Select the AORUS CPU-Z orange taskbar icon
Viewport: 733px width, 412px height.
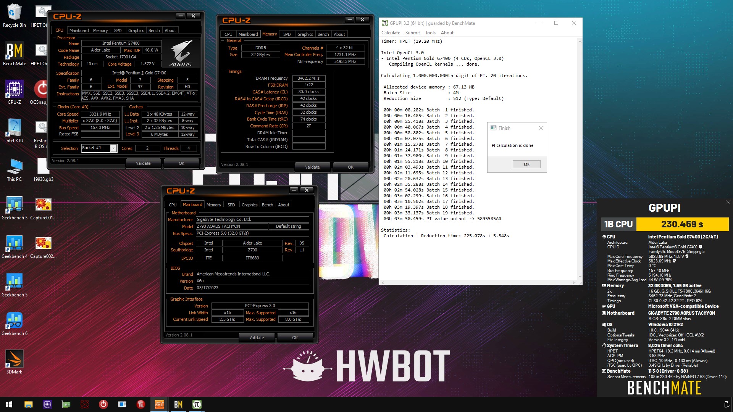[x=159, y=404]
